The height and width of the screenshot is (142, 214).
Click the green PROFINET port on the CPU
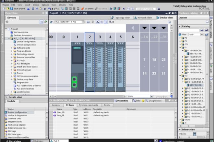click(74, 82)
